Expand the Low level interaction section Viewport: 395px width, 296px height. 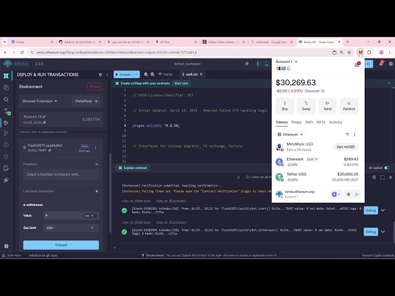coord(97,191)
